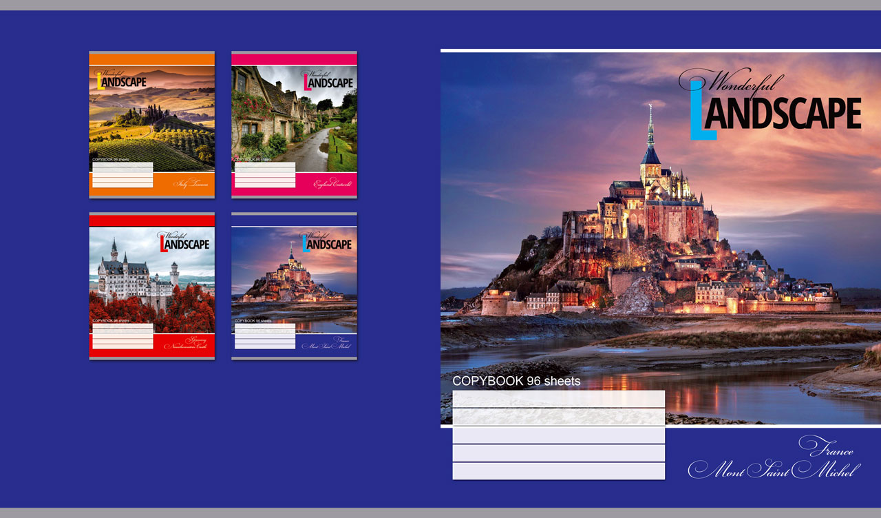Viewport: 881px width, 518px height.
Task: Click the "England Cotswold" caption on the pink cover
Action: pyautogui.click(x=332, y=184)
